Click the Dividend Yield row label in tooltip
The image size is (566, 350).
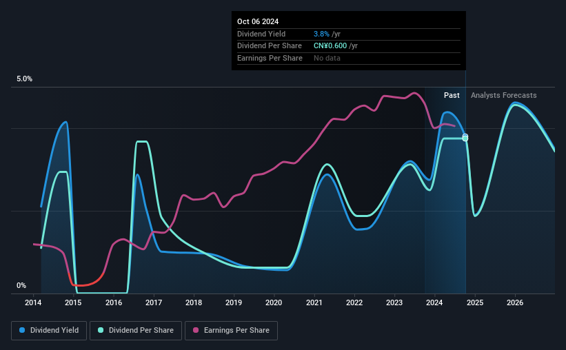[261, 34]
